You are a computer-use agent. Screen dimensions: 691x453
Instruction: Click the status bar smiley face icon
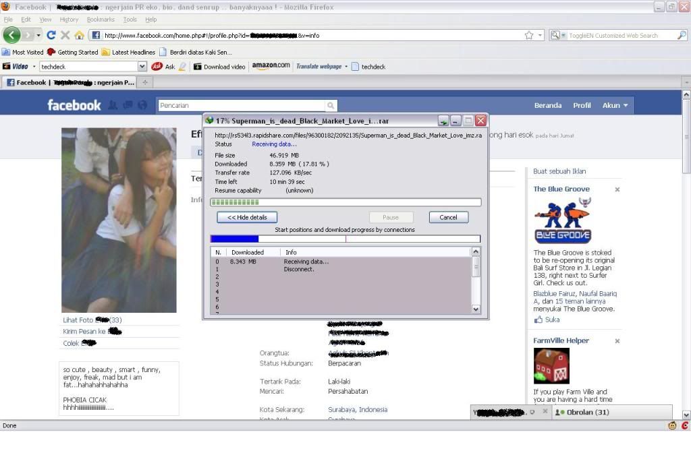672,425
